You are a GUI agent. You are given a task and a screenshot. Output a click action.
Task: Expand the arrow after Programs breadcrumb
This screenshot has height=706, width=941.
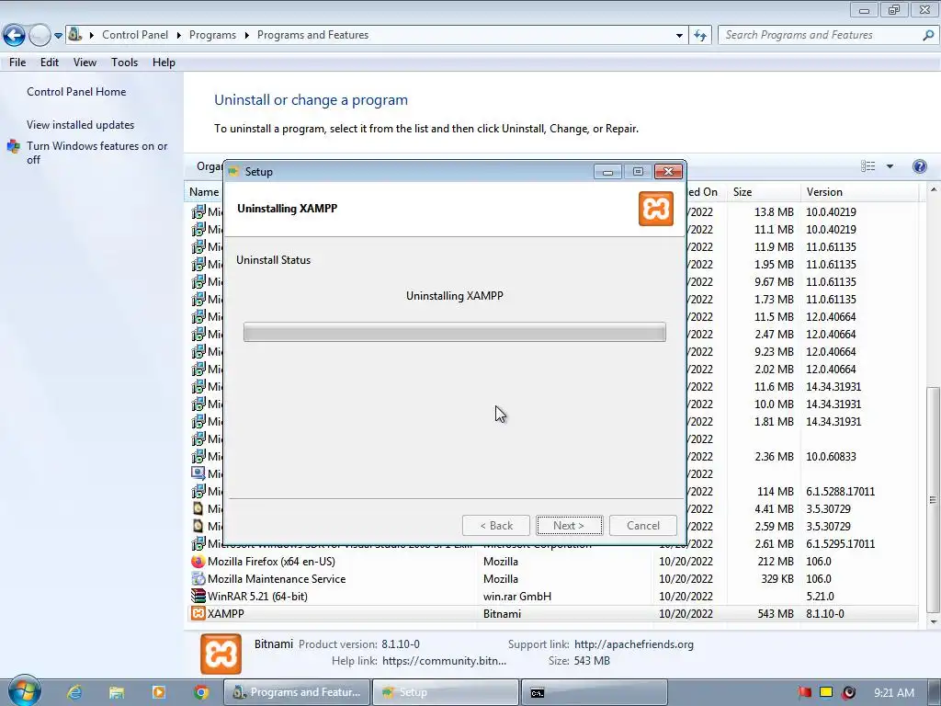click(x=246, y=36)
